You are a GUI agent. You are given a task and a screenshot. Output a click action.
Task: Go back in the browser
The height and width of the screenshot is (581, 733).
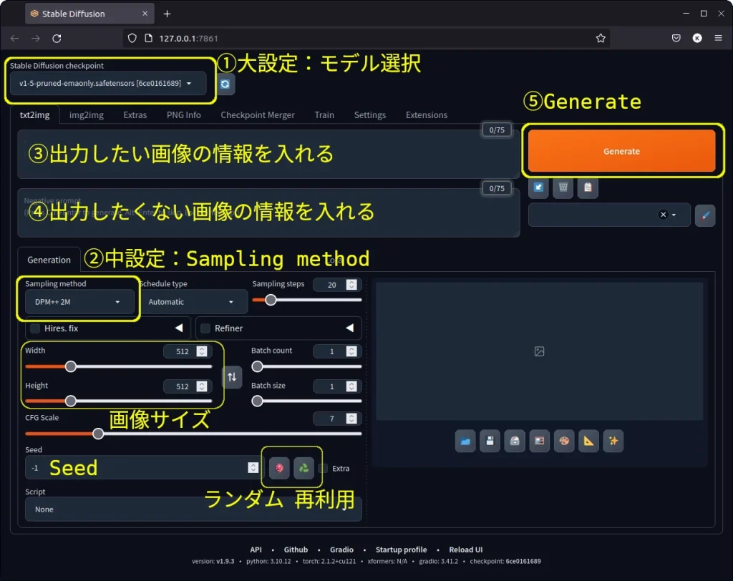[x=14, y=39]
